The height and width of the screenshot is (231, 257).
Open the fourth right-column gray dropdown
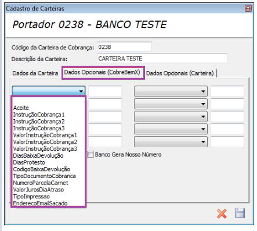171,129
